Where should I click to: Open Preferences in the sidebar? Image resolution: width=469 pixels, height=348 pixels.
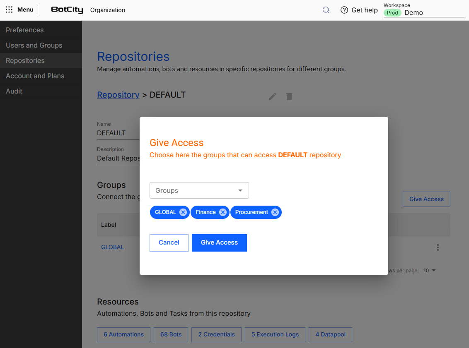(41, 30)
